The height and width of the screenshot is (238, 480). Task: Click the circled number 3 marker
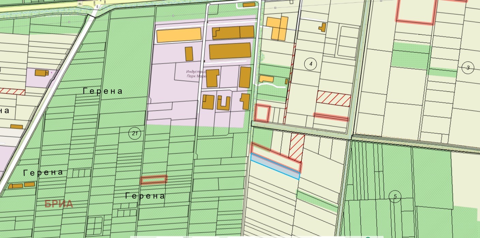click(468, 68)
